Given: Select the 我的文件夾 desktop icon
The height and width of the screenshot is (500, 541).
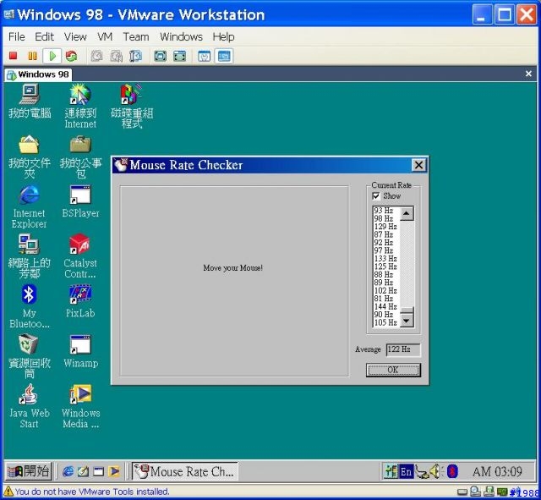Looking at the screenshot, I should point(30,157).
